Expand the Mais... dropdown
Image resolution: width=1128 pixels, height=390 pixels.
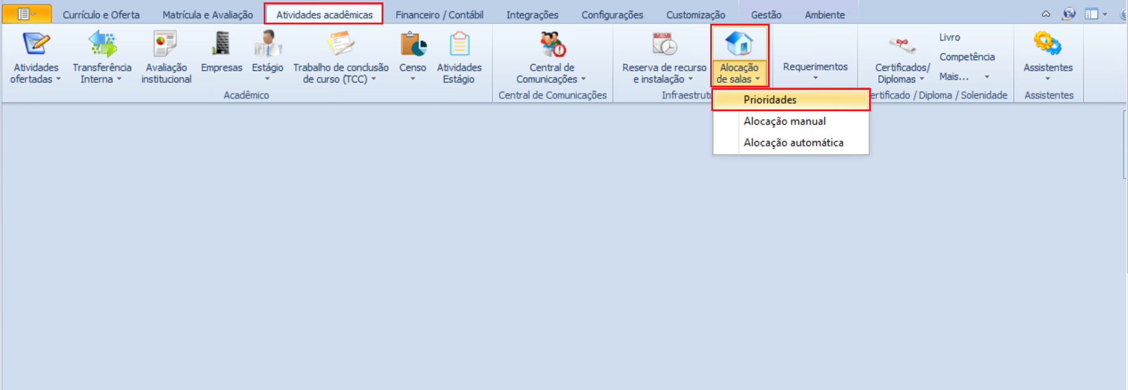[987, 77]
